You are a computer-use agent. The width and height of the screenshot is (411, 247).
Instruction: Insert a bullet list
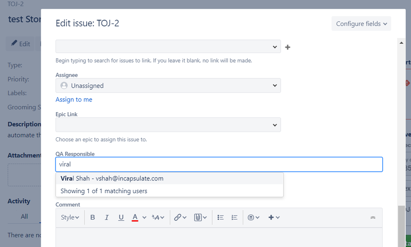click(221, 217)
